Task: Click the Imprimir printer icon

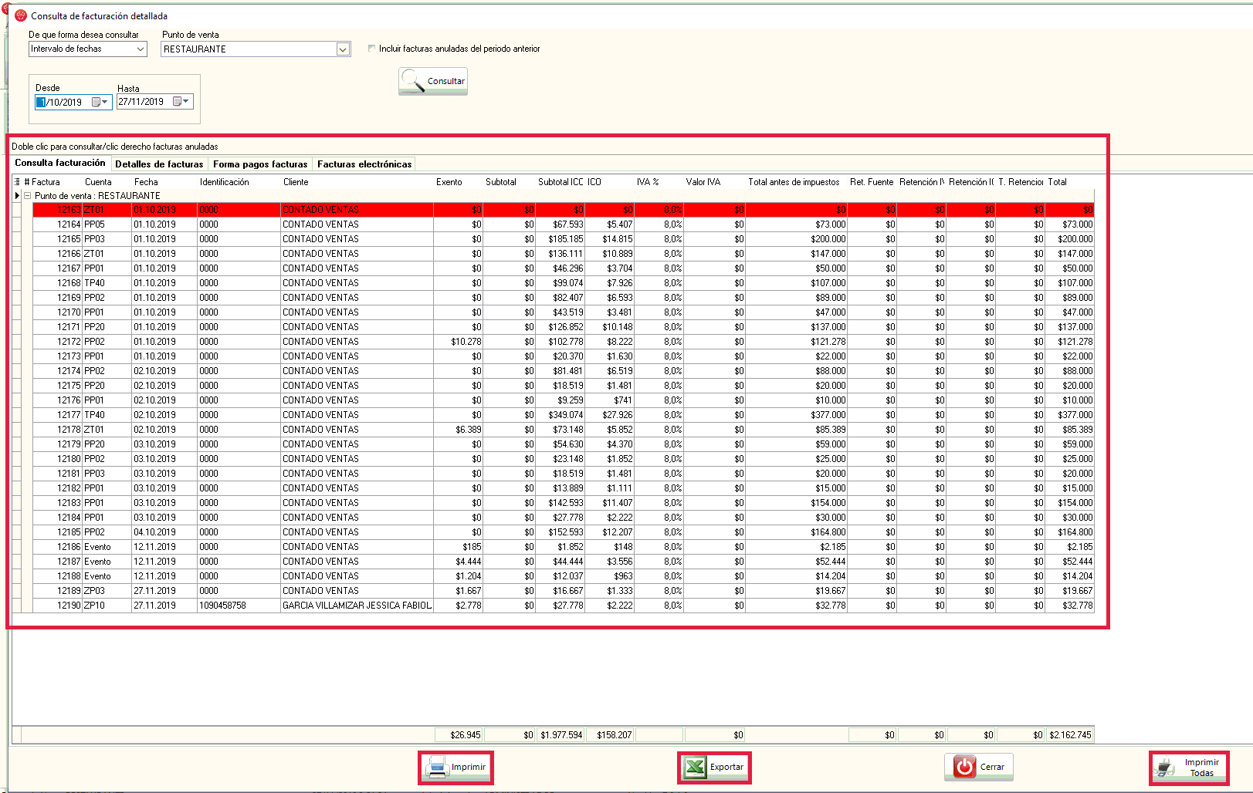Action: tap(438, 768)
